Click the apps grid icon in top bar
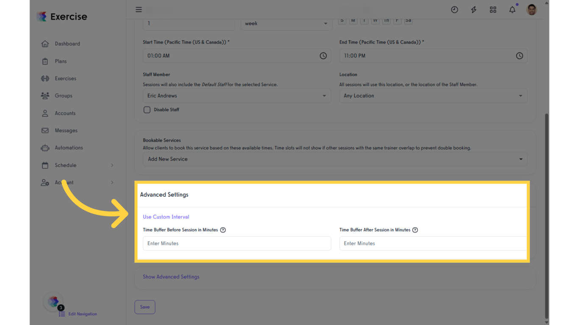The width and height of the screenshot is (579, 325). [493, 9]
